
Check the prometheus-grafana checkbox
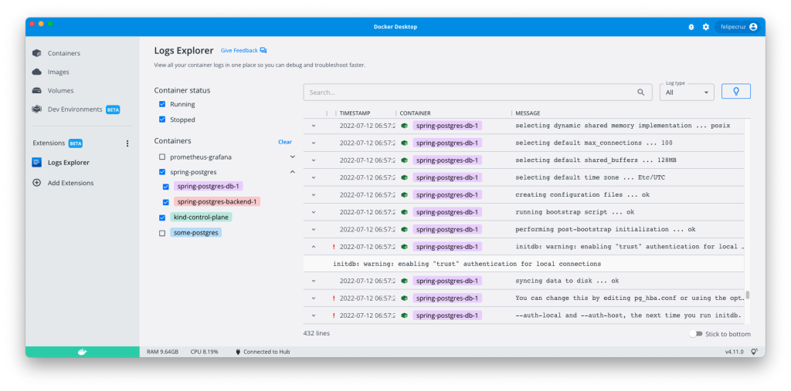(x=162, y=157)
